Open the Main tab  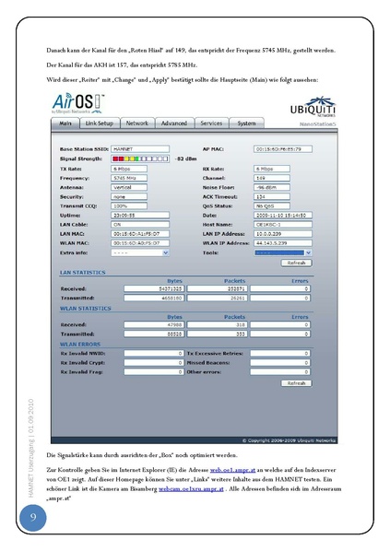[65, 123]
